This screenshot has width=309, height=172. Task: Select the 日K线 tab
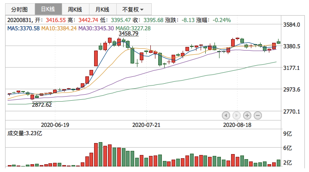(x=48, y=9)
